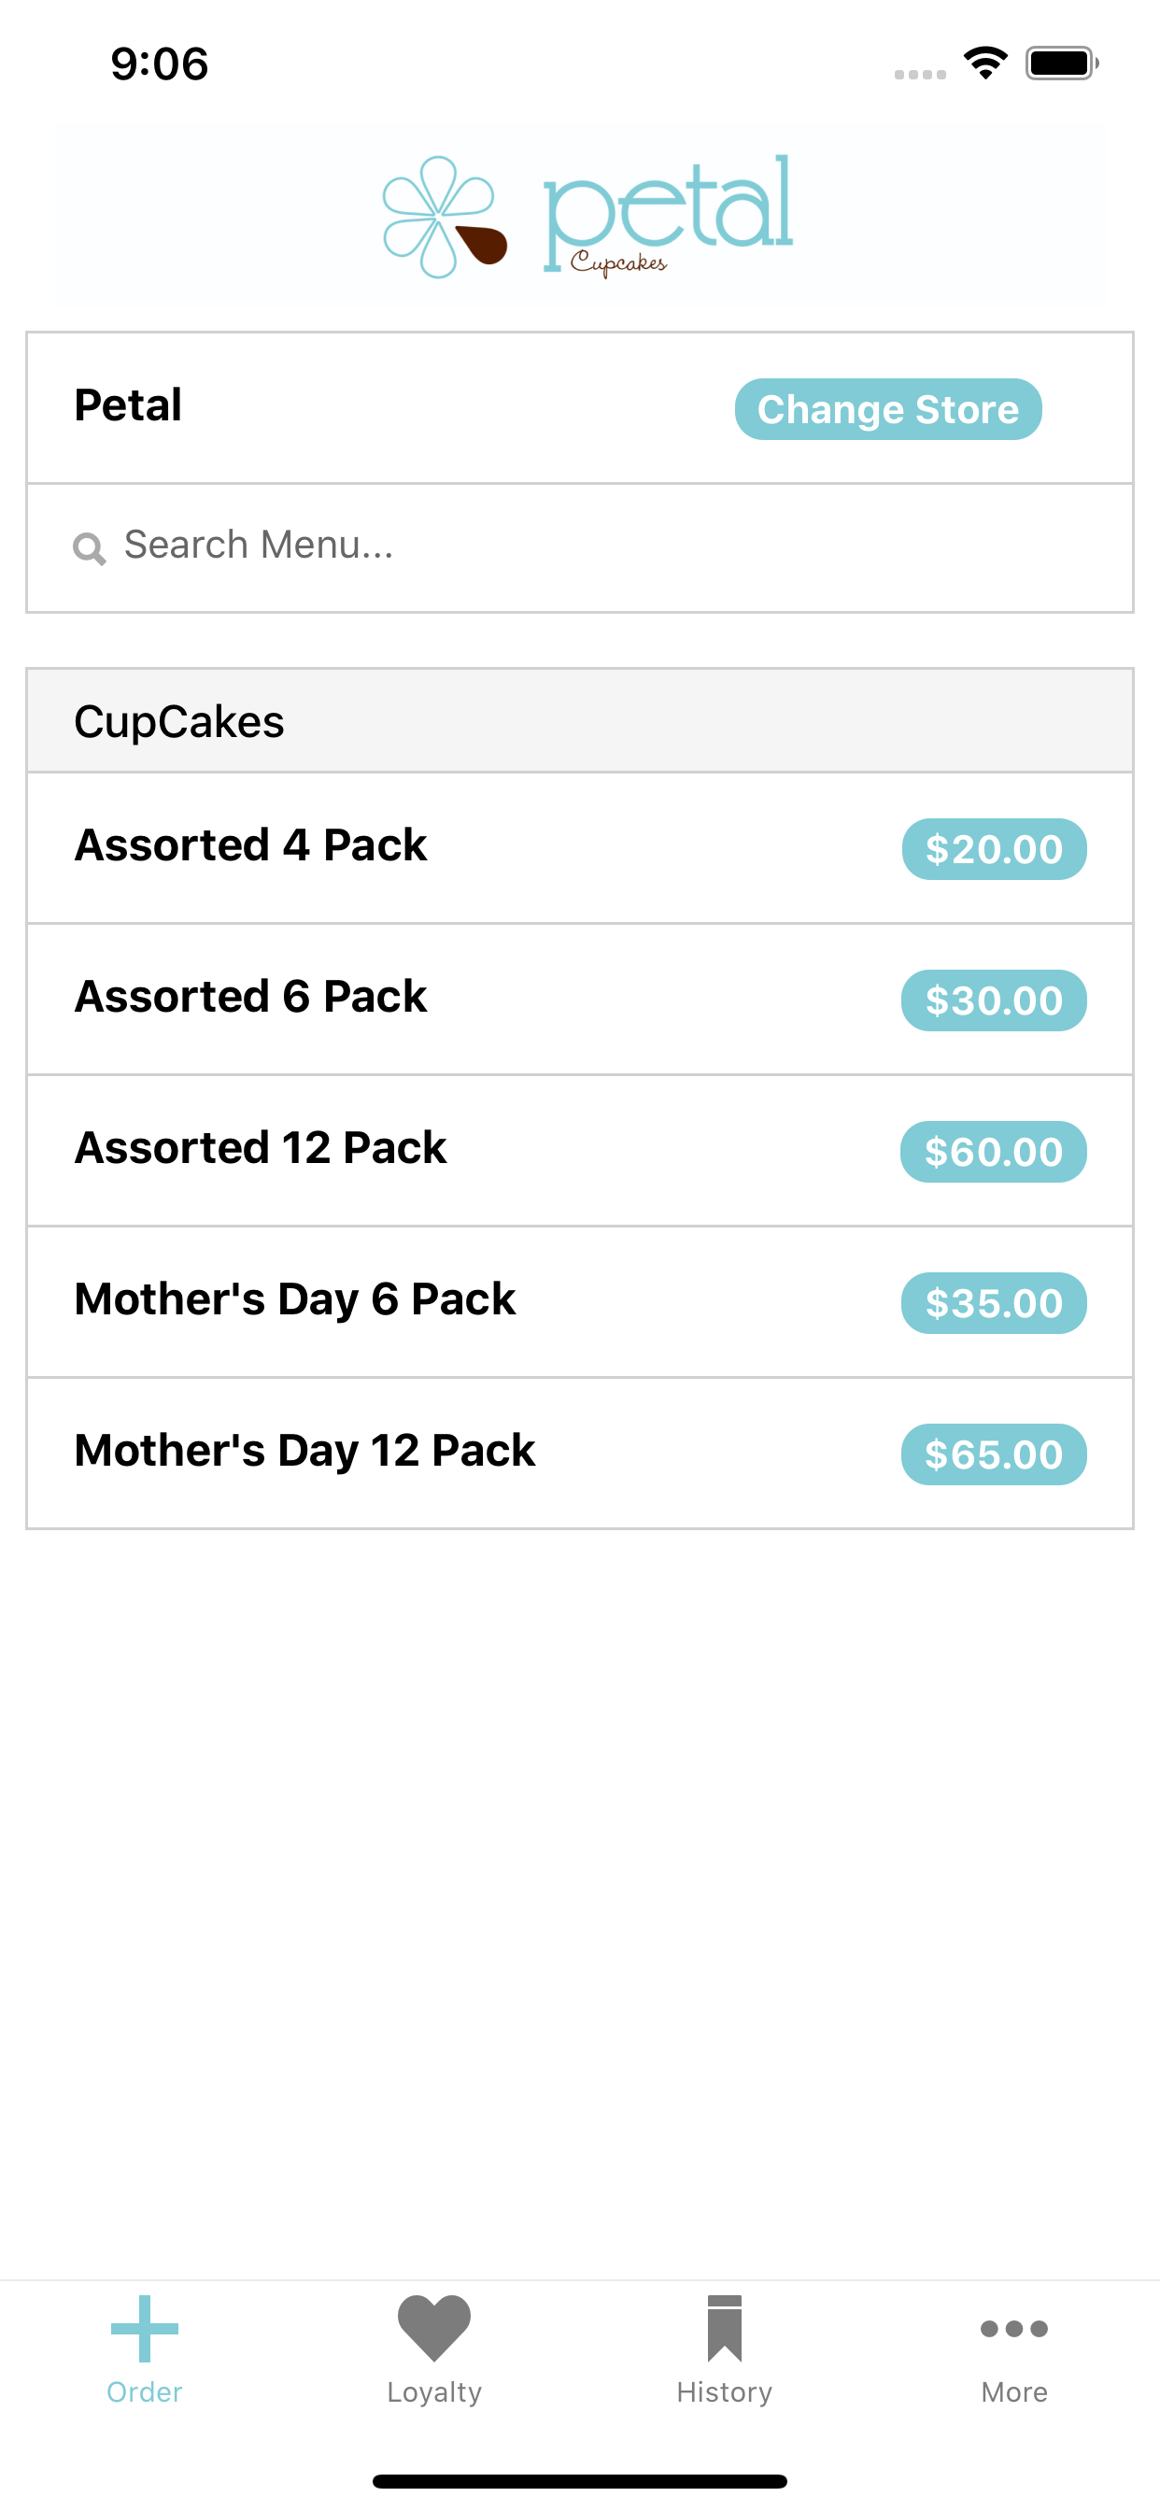Tap the $30.00 price badge
Image resolution: width=1160 pixels, height=2511 pixels.
(994, 1000)
